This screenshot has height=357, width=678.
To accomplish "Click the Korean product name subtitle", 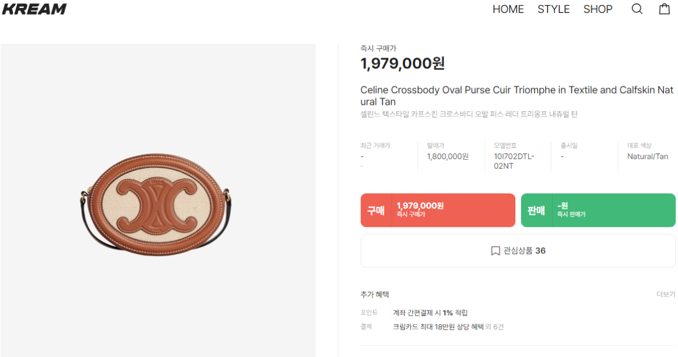I will (468, 114).
